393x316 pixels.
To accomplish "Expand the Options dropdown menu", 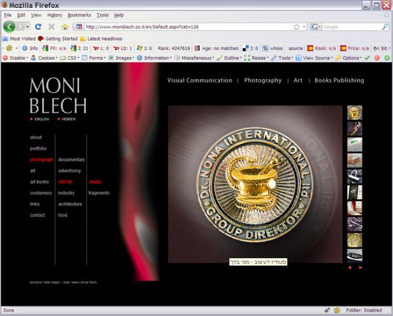I will [x=349, y=58].
